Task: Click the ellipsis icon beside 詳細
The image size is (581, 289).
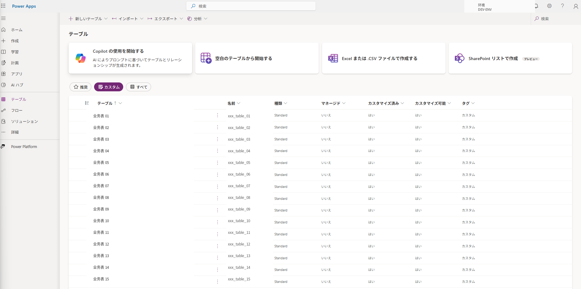Action: pos(4,132)
